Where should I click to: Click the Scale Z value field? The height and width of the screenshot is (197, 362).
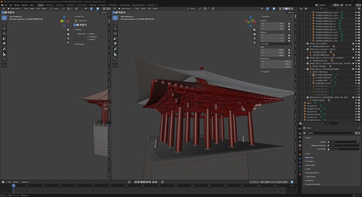[272, 55]
